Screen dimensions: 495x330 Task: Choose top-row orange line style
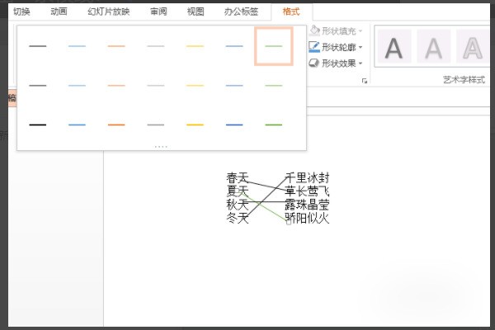coord(116,46)
